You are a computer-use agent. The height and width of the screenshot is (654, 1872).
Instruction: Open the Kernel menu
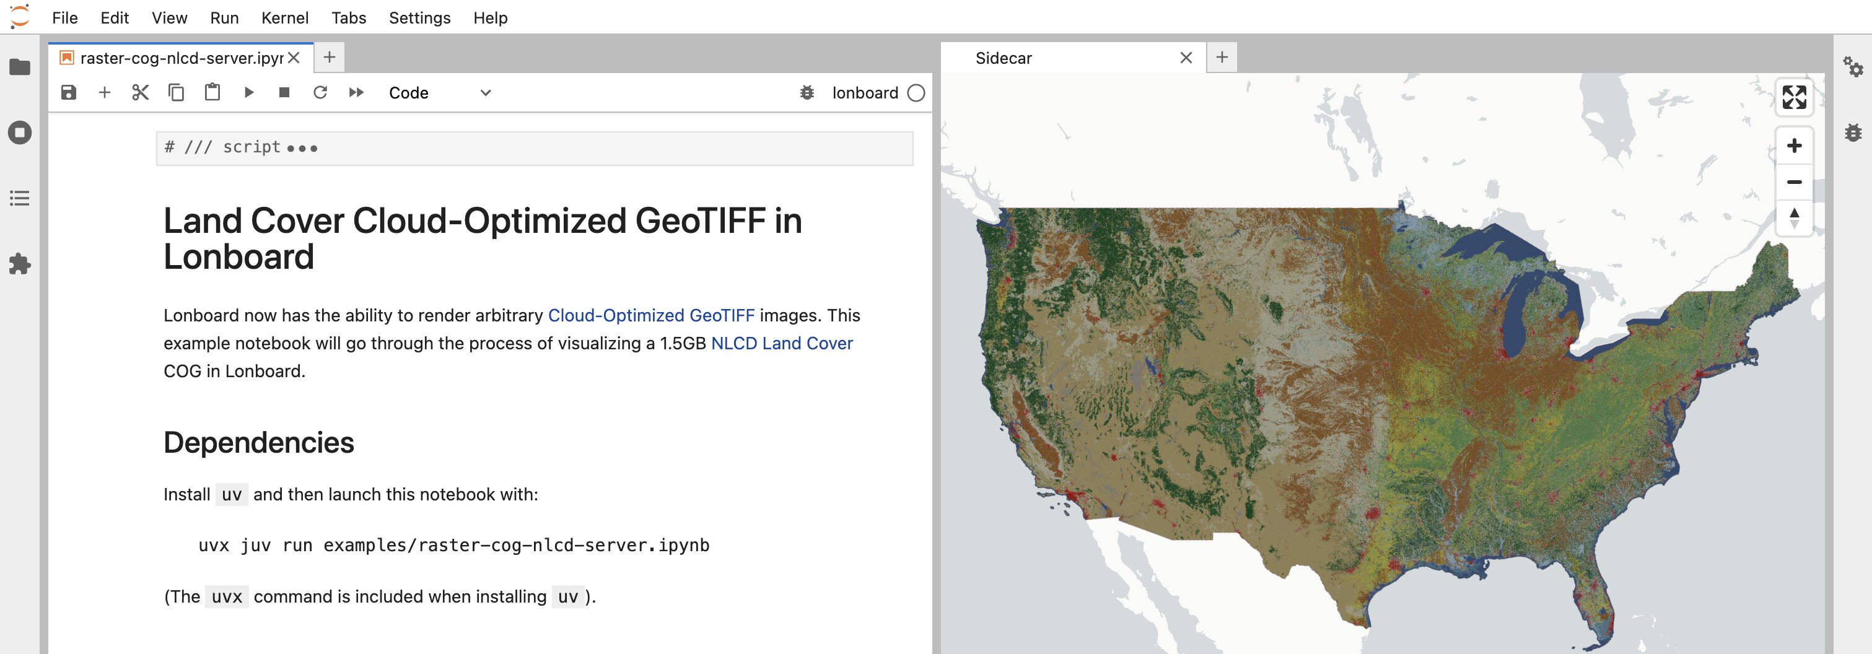[x=284, y=17]
